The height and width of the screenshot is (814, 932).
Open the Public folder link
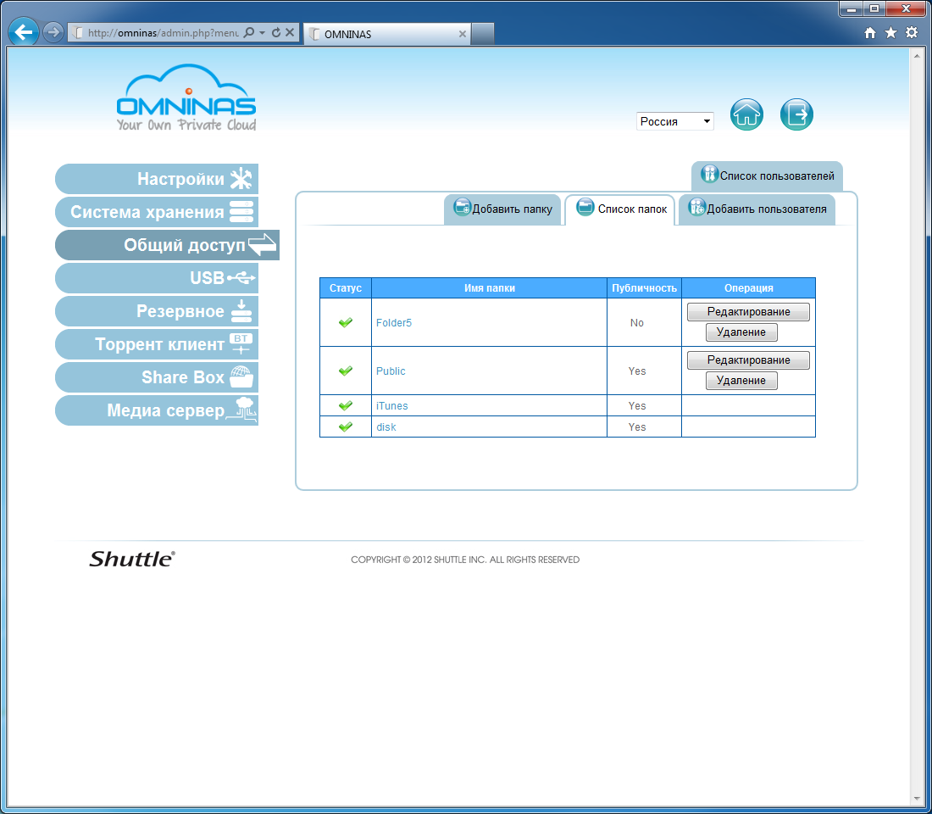tap(391, 371)
